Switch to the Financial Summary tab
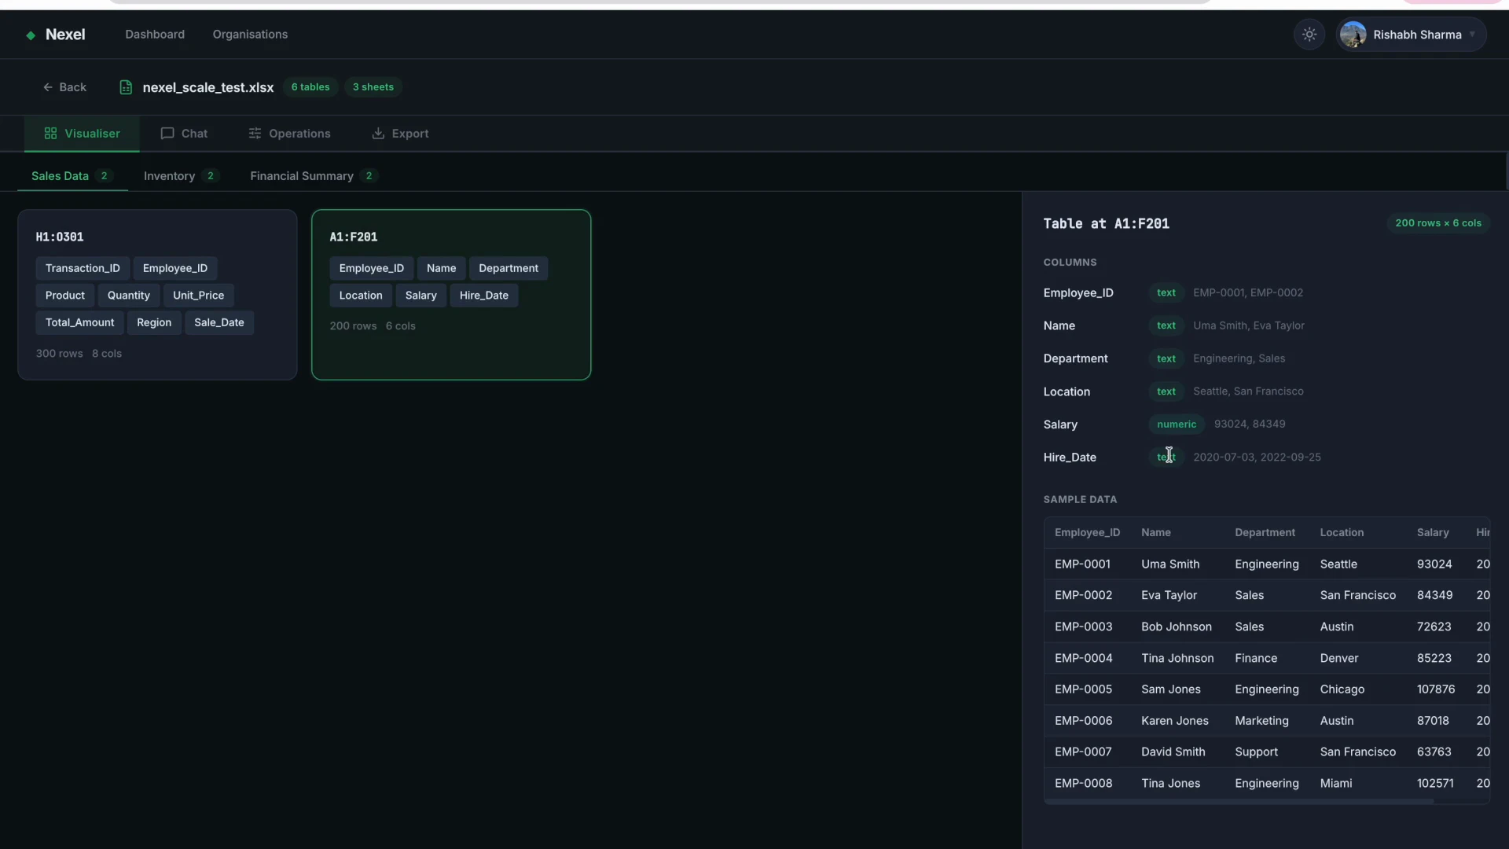1509x849 pixels. [x=301, y=176]
